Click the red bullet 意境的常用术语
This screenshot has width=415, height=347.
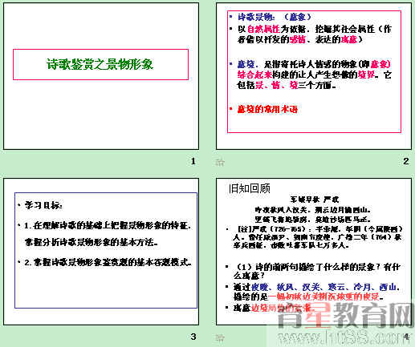click(267, 109)
